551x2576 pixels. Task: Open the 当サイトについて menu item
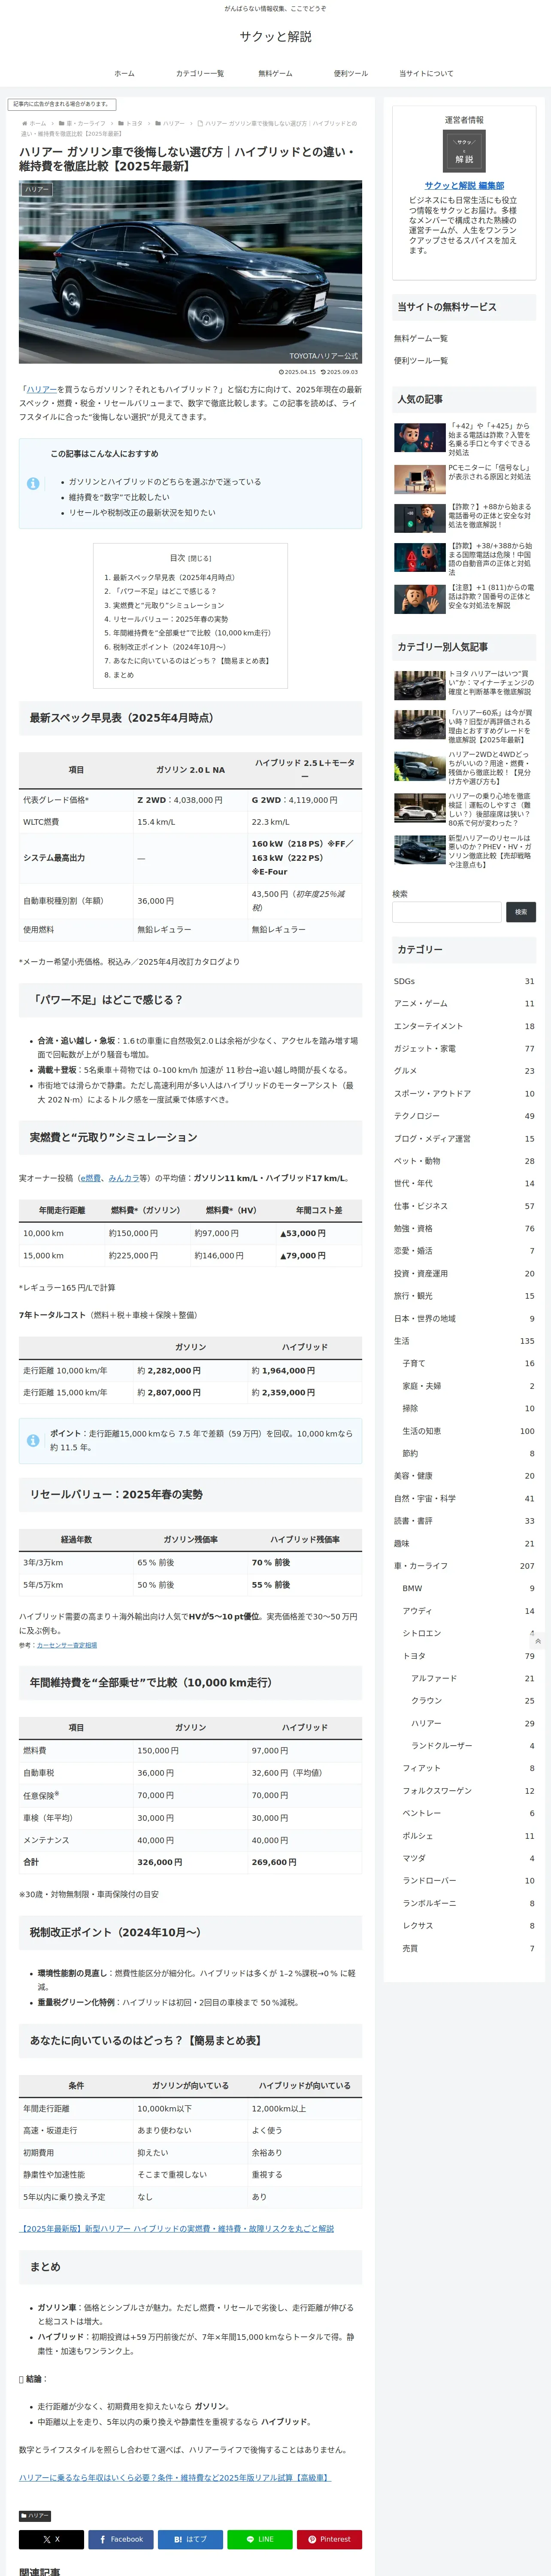coord(426,74)
